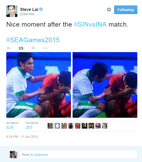Image resolution: width=142 pixels, height=162 pixels.
Task: Favorite the tweet with star icon
Action: pyautogui.click(x=33, y=48)
